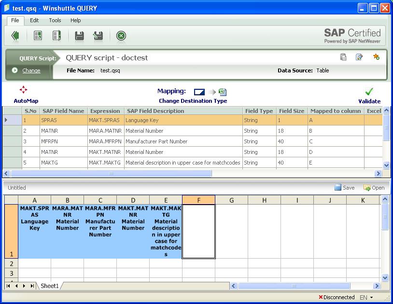Click the Field Type column header
The width and height of the screenshot is (393, 304).
pos(259,111)
